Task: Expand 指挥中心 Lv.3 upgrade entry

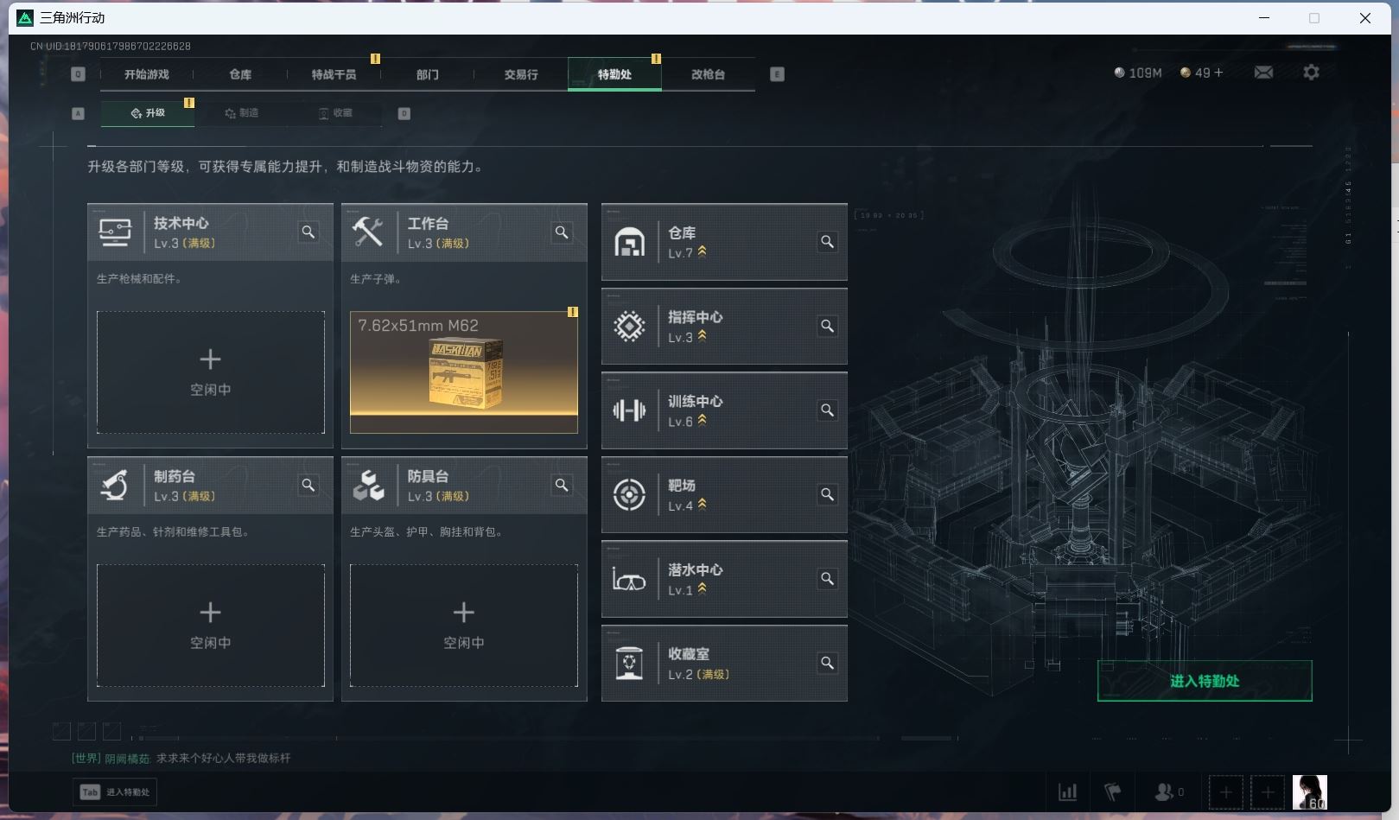Action: 724,326
